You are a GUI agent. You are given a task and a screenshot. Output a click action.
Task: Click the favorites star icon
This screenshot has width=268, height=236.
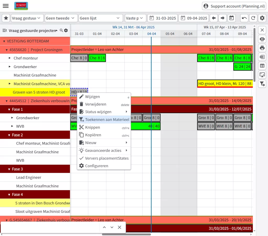click(x=6, y=18)
